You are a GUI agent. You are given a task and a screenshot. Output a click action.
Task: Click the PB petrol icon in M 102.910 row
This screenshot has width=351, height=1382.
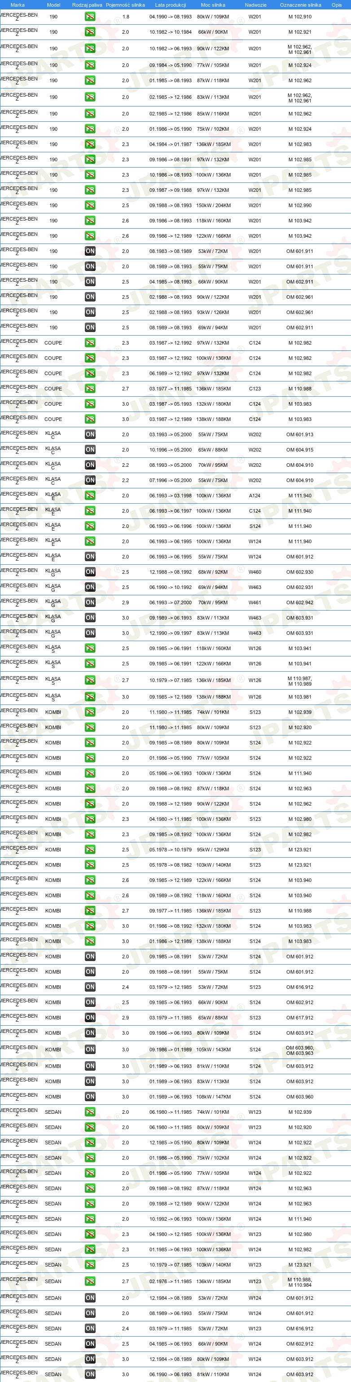(90, 17)
